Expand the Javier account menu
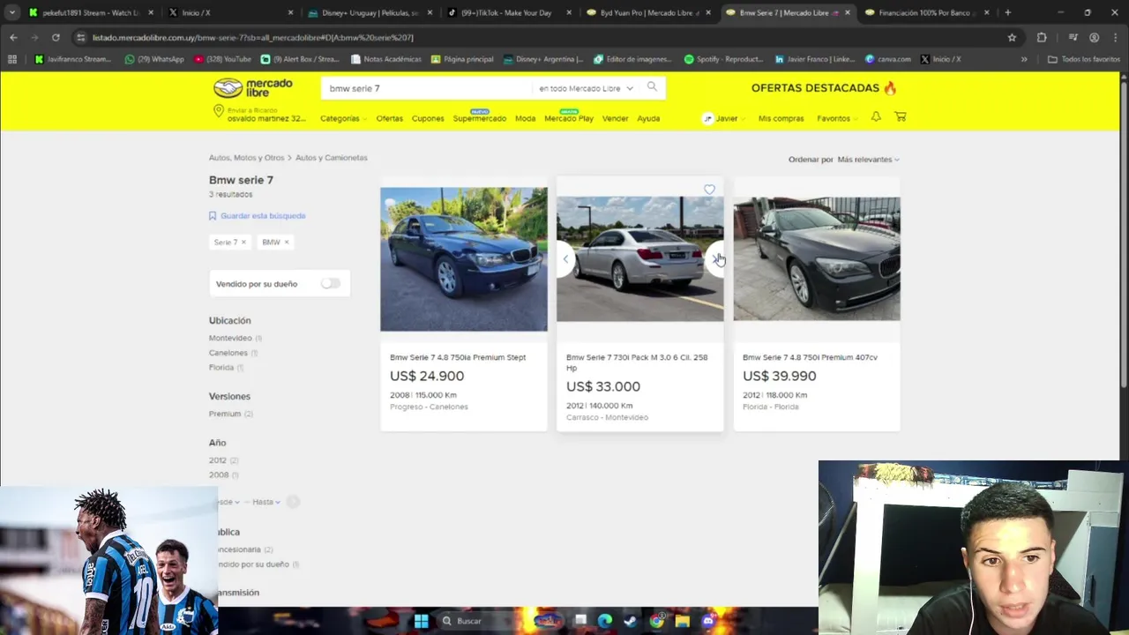1129x635 pixels. (723, 117)
